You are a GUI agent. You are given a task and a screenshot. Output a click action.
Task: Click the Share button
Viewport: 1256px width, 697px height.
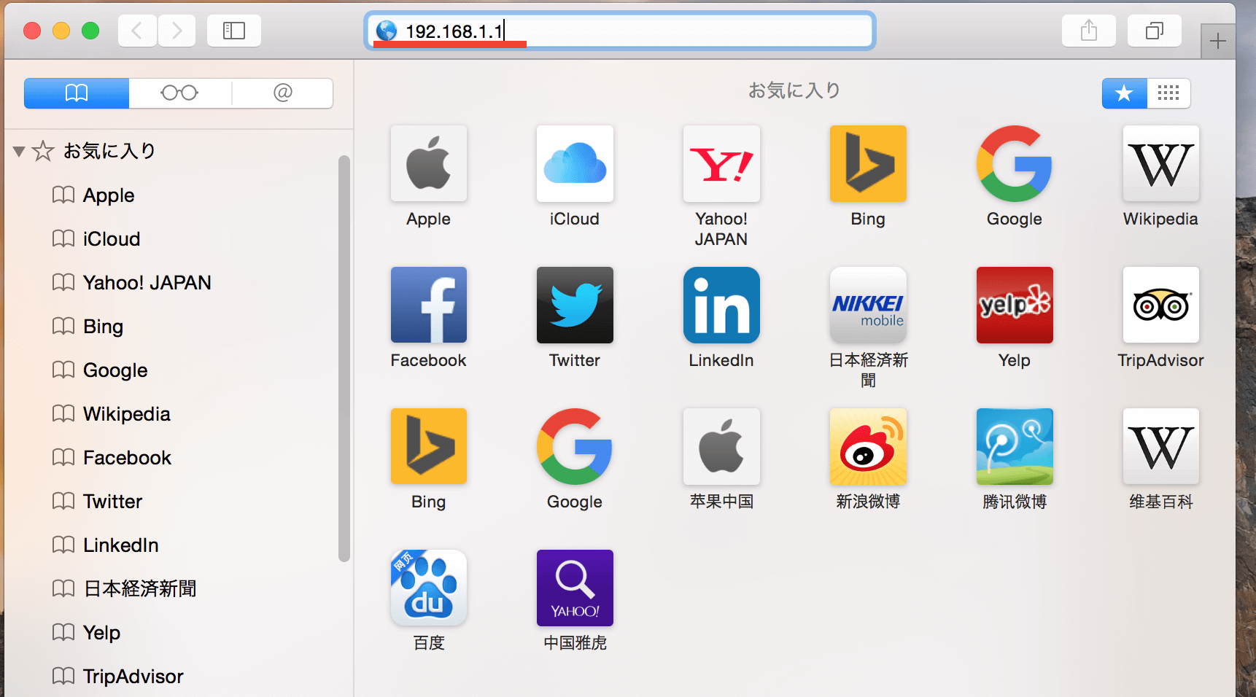(1088, 30)
